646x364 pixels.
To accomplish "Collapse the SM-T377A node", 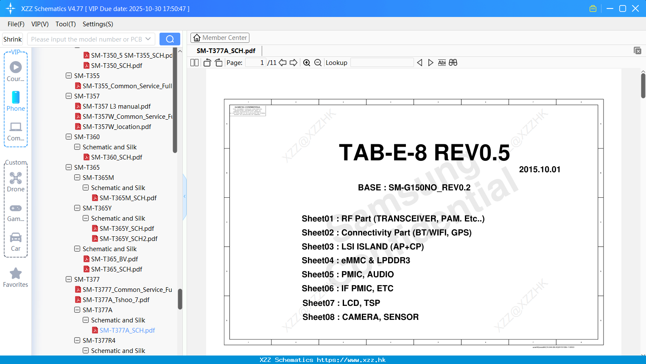I will tap(77, 310).
